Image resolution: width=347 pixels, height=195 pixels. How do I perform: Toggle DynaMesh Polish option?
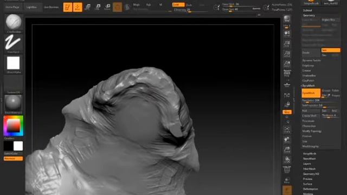pyautogui.click(x=336, y=90)
